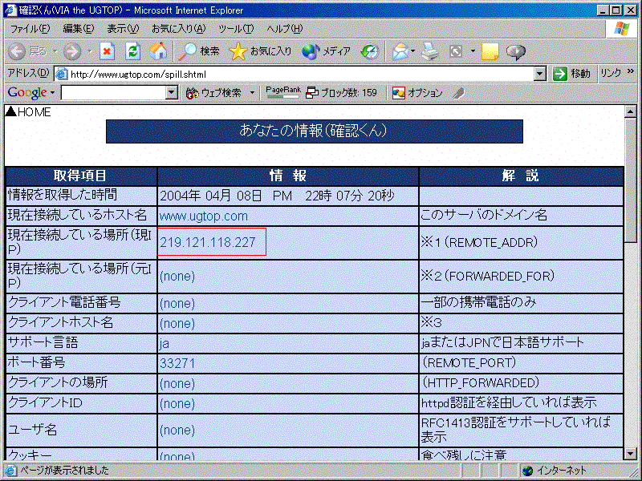Click the Print icon

click(430, 51)
